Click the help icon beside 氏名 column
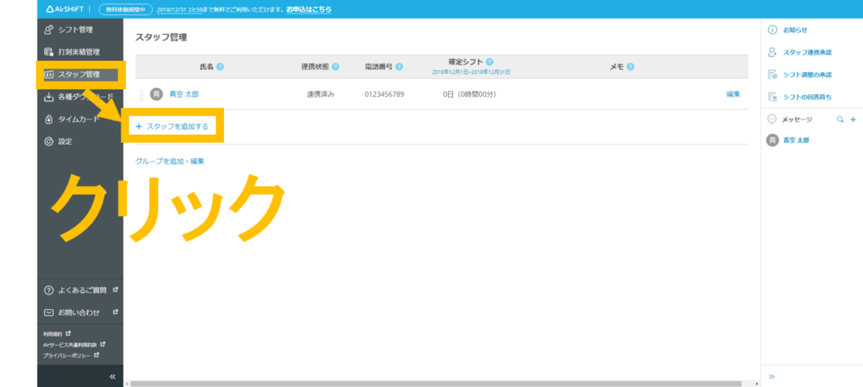The image size is (863, 387). [x=220, y=66]
